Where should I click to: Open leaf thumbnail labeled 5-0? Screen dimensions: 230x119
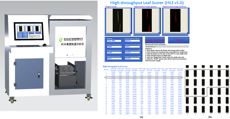(211, 91)
